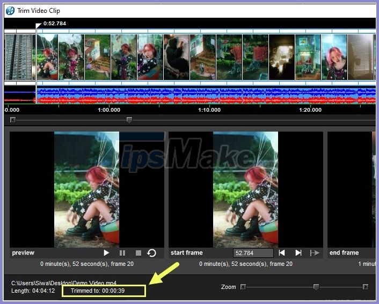
Task: Click the left arrow of Zoom slider
Action: pyautogui.click(x=243, y=287)
